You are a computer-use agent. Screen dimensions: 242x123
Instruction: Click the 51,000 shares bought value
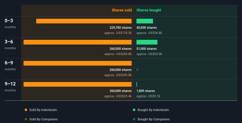(146, 49)
